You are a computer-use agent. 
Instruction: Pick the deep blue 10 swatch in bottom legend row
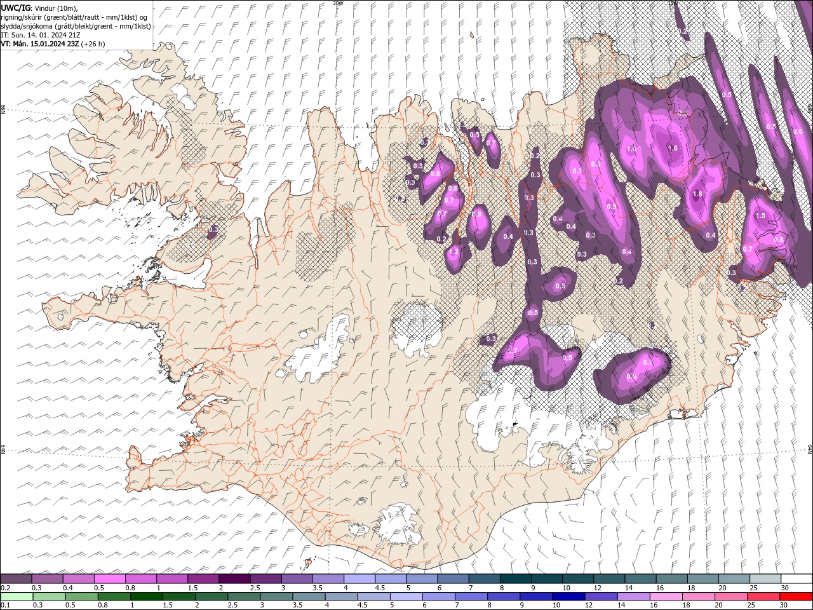568,597
